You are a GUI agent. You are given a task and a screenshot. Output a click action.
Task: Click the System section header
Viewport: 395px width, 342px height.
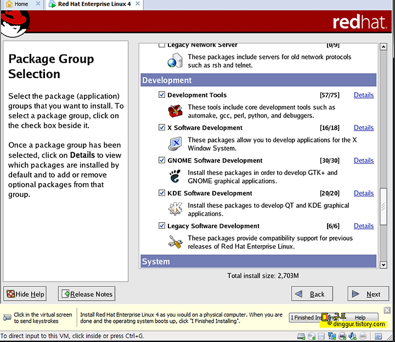pyautogui.click(x=258, y=261)
